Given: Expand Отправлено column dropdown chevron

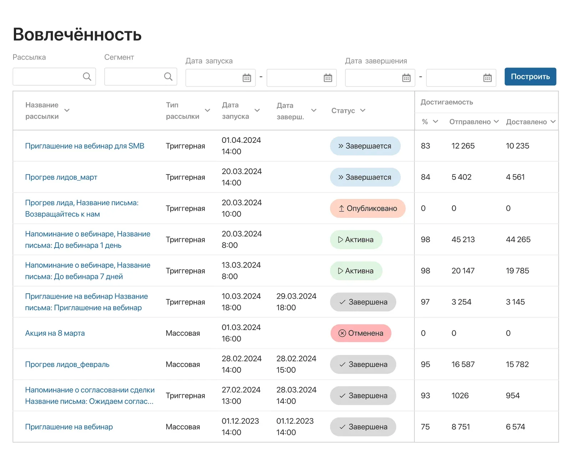Looking at the screenshot, I should click(496, 121).
